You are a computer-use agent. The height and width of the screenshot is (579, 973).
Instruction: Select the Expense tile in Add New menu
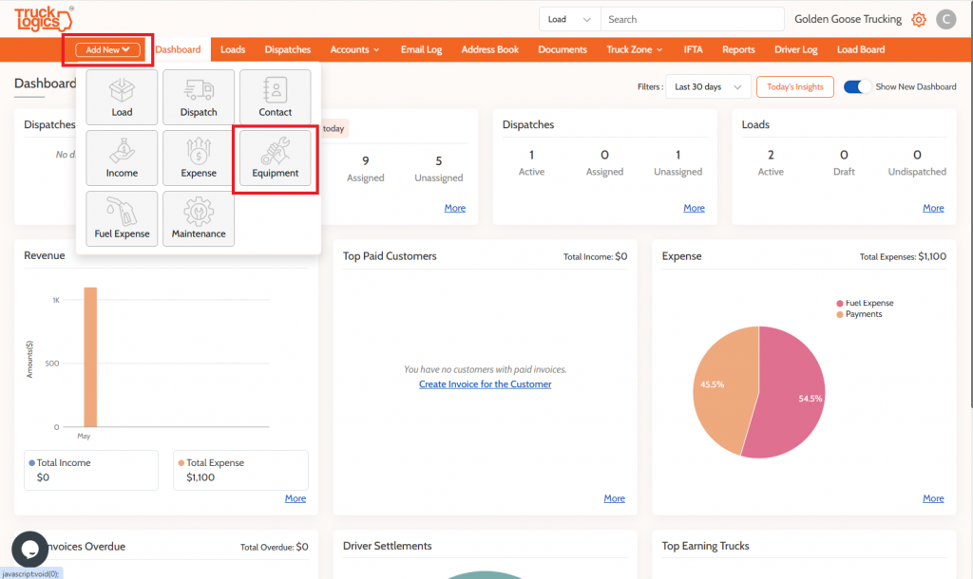click(x=199, y=158)
